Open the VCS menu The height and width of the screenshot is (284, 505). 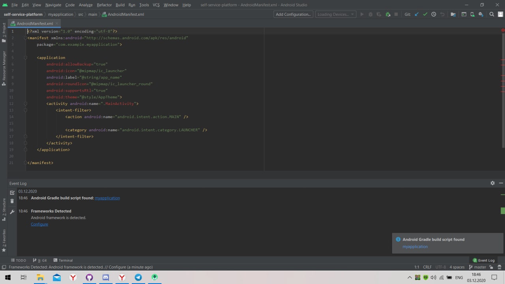[x=156, y=5]
